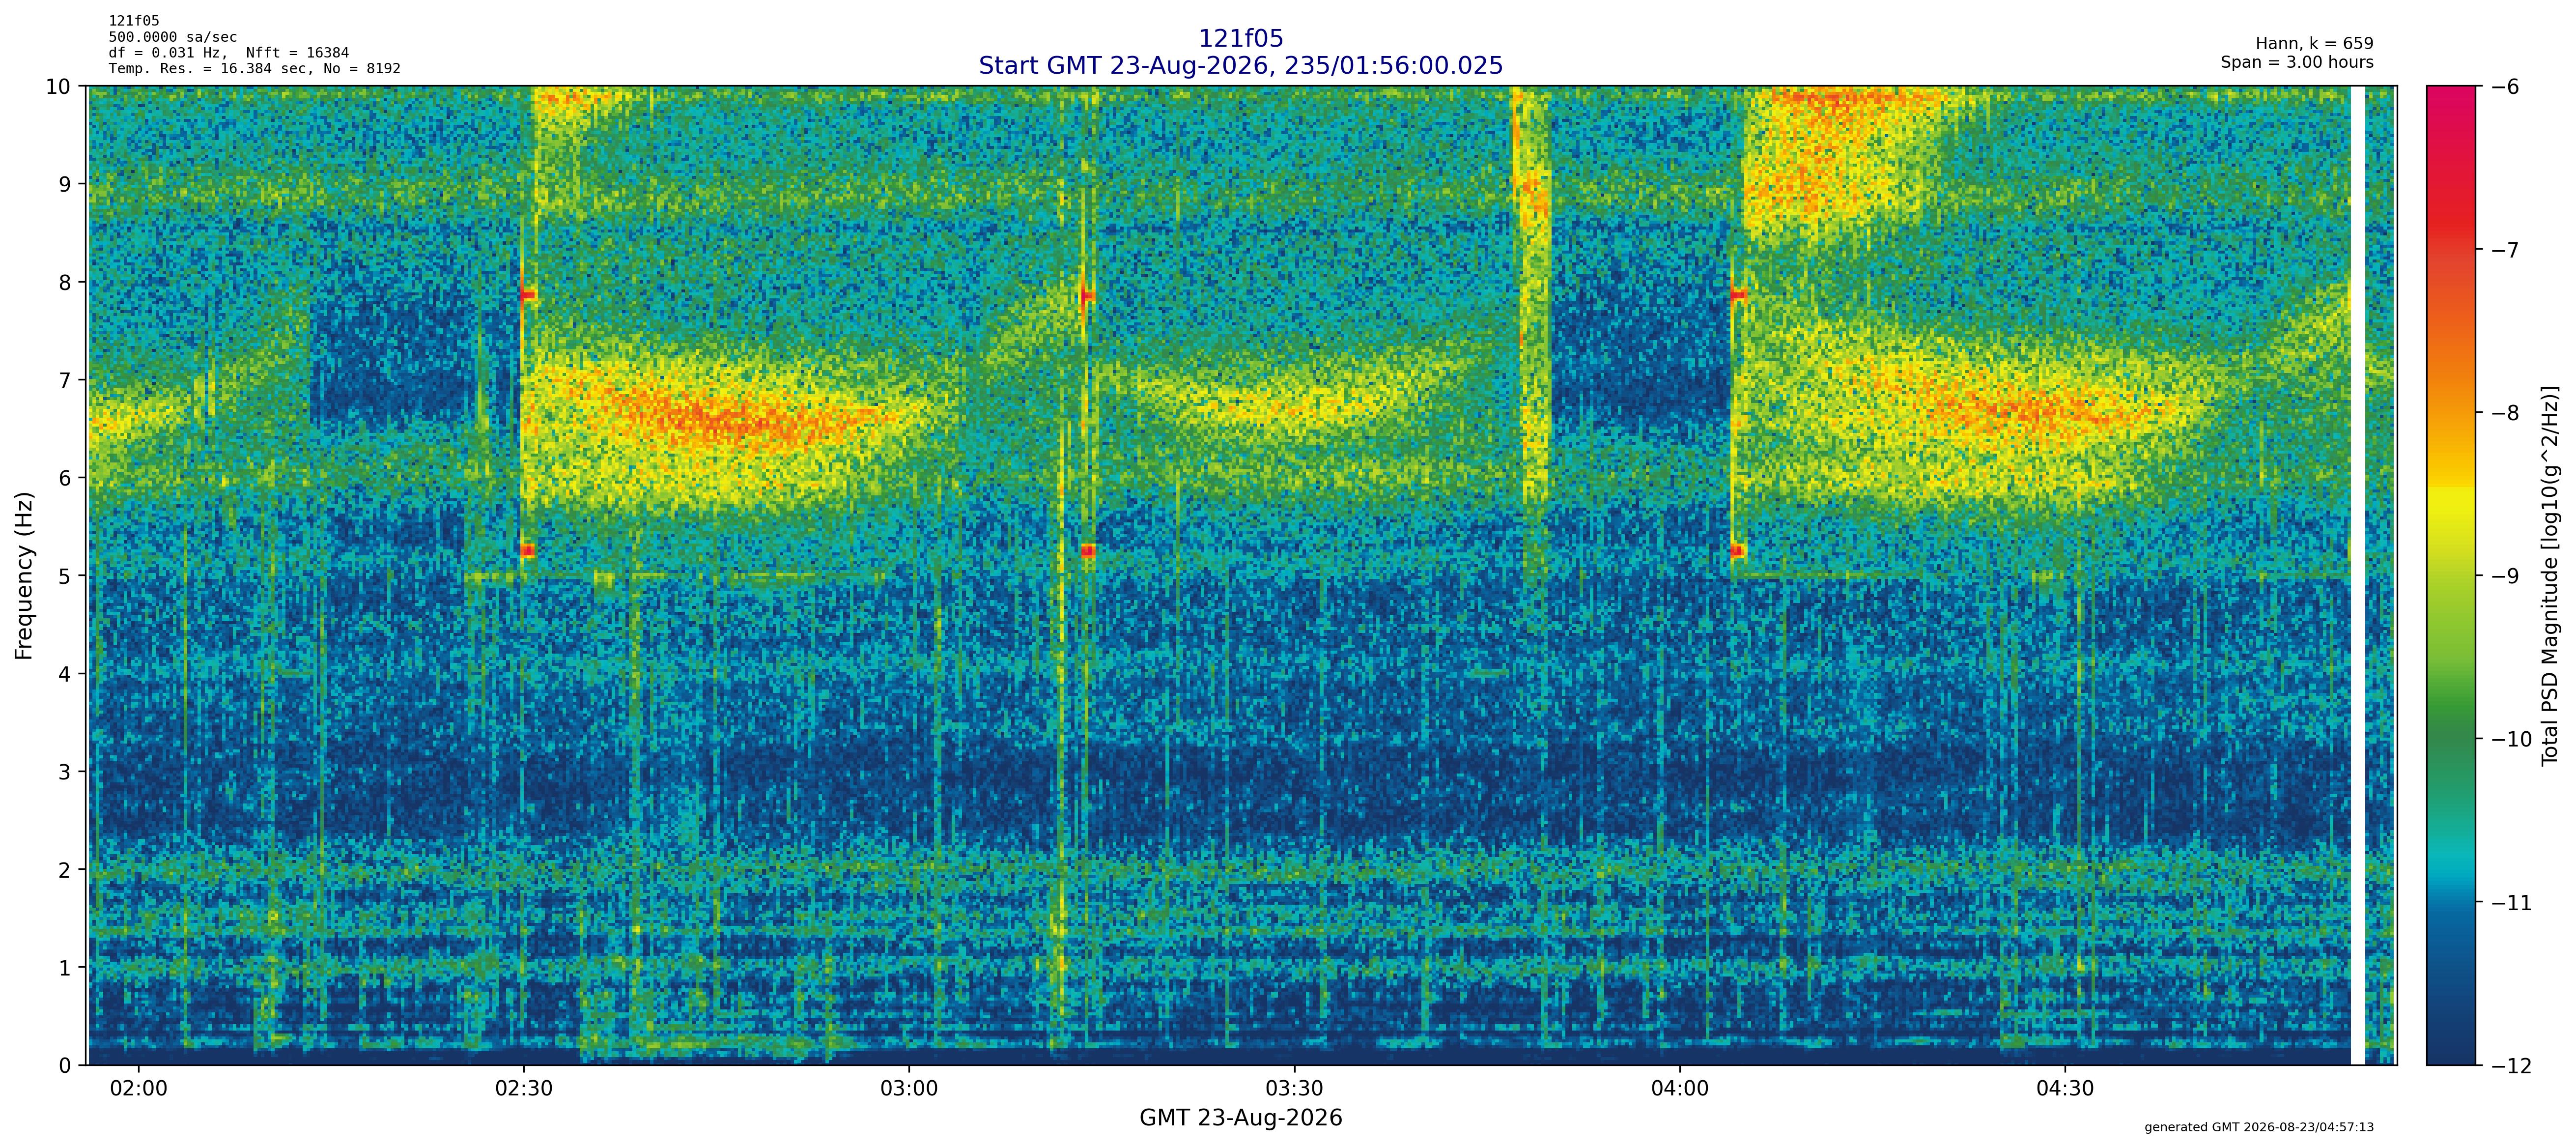2576x1148 pixels.
Task: Click frequency axis tick "5"
Action: point(65,577)
